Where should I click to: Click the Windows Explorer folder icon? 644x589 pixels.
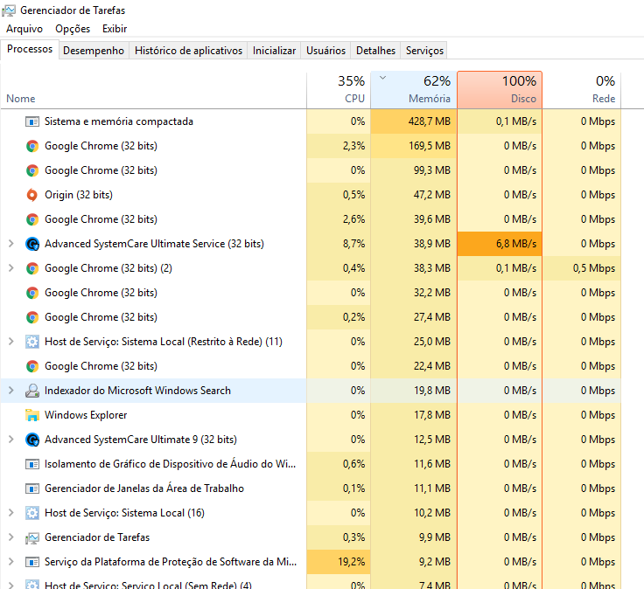(32, 415)
